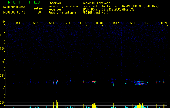Click the 0512 time marker
170x108 pixels.
[35, 23]
